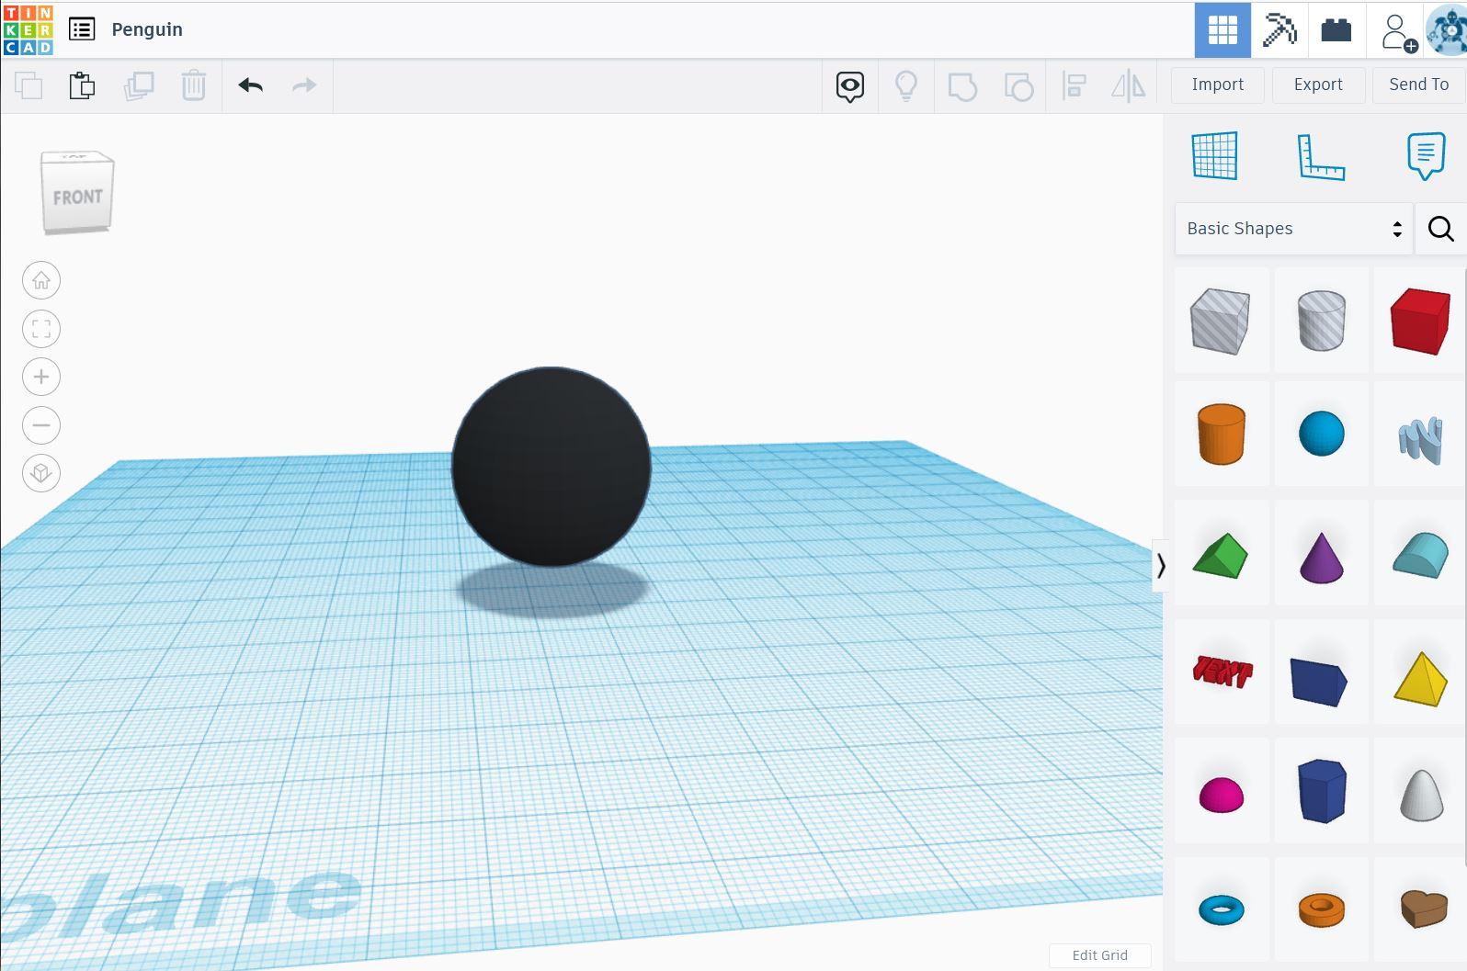Viewport: 1467px width, 971px height.
Task: Open the Bricks mode
Action: click(1336, 30)
